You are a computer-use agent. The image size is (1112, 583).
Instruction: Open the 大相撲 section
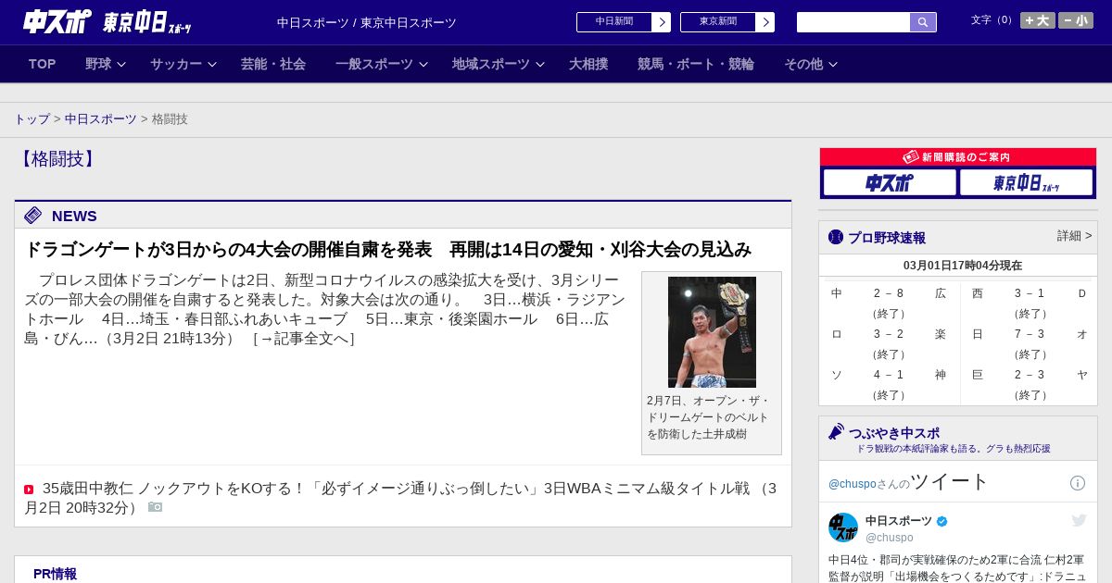[588, 64]
